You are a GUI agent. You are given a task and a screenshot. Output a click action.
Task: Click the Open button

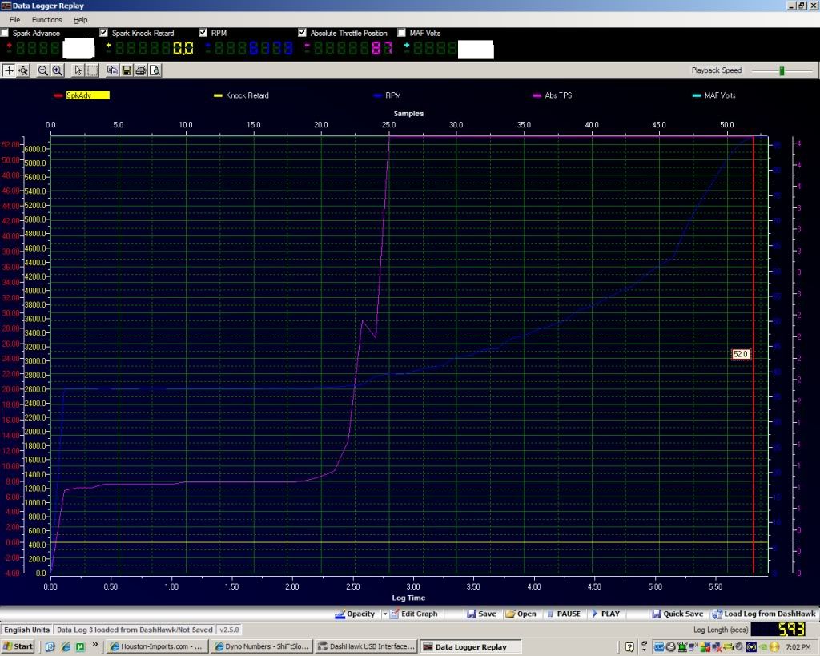point(521,614)
